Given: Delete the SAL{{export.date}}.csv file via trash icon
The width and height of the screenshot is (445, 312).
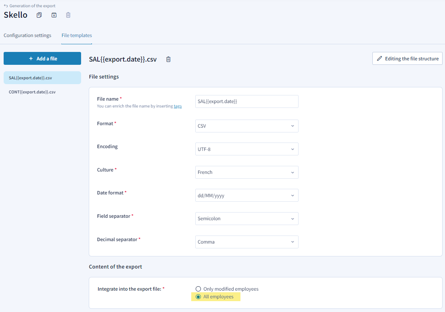Looking at the screenshot, I should pos(168,59).
